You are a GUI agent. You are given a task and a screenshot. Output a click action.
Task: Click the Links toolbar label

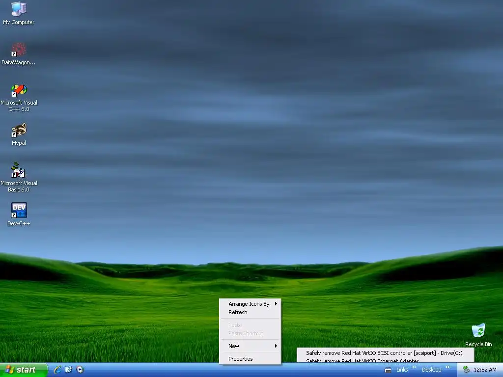pos(402,370)
